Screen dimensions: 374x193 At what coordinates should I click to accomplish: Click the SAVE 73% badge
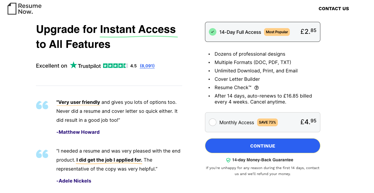267,122
